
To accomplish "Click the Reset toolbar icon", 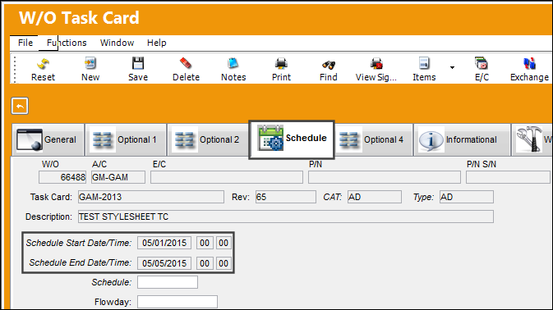I will 43,64.
